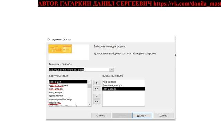This screenshot has width=221, height=124.
Task: Proceed with the Далее button
Action: coord(142,116)
